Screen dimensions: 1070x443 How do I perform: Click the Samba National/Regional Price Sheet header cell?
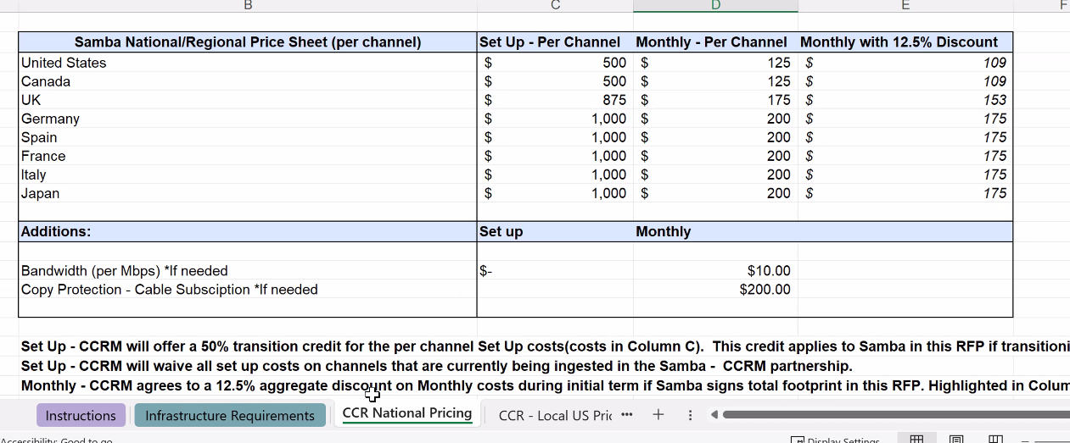(248, 42)
